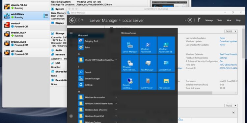Click IE Enhanced Security Configuration On link
247x123 pixels.
pyautogui.click(x=221, y=61)
